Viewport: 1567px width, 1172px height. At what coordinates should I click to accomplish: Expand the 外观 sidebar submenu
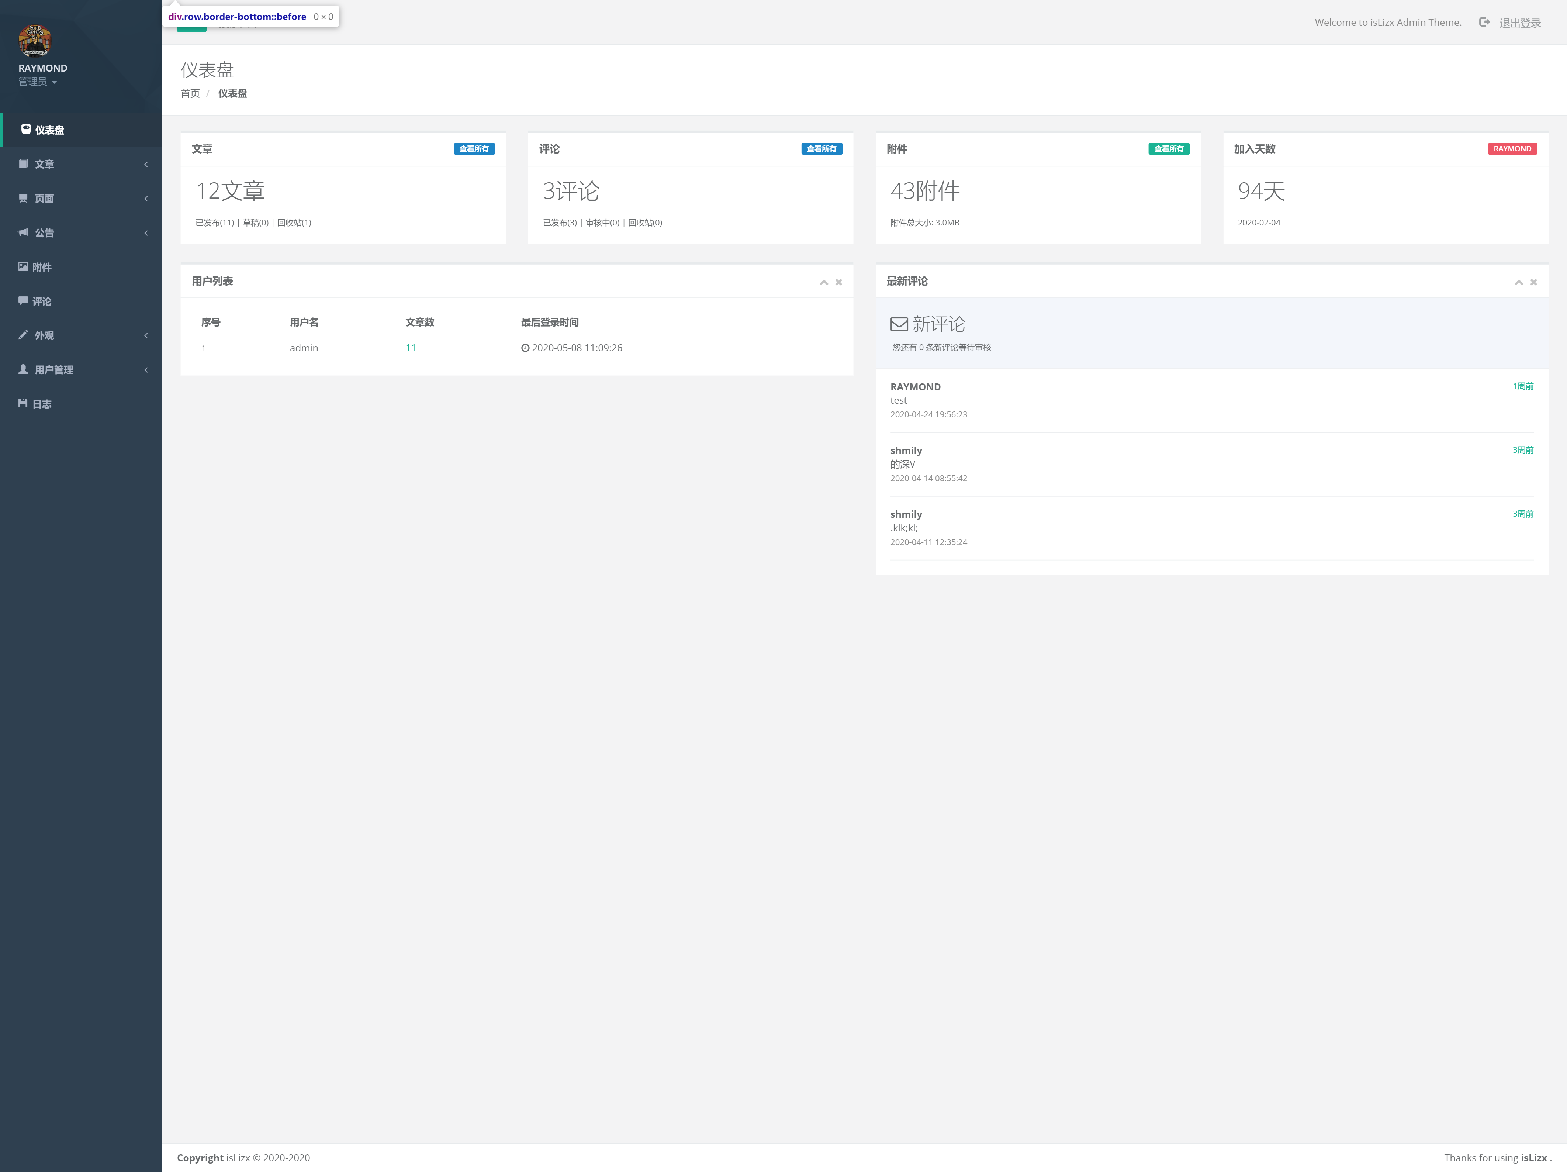pyautogui.click(x=146, y=336)
